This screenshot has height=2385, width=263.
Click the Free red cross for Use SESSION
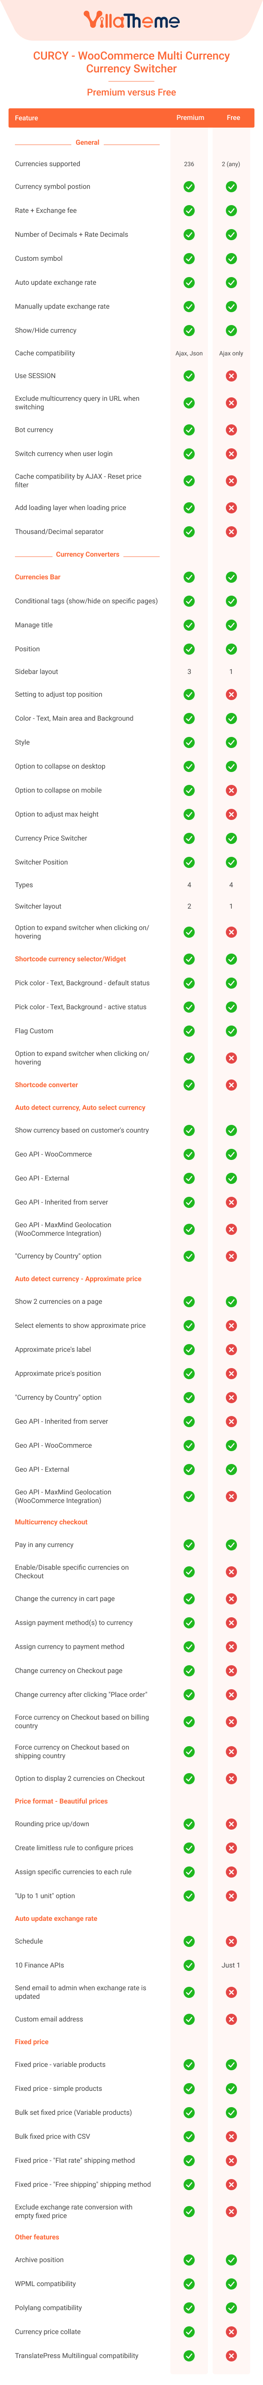point(231,376)
